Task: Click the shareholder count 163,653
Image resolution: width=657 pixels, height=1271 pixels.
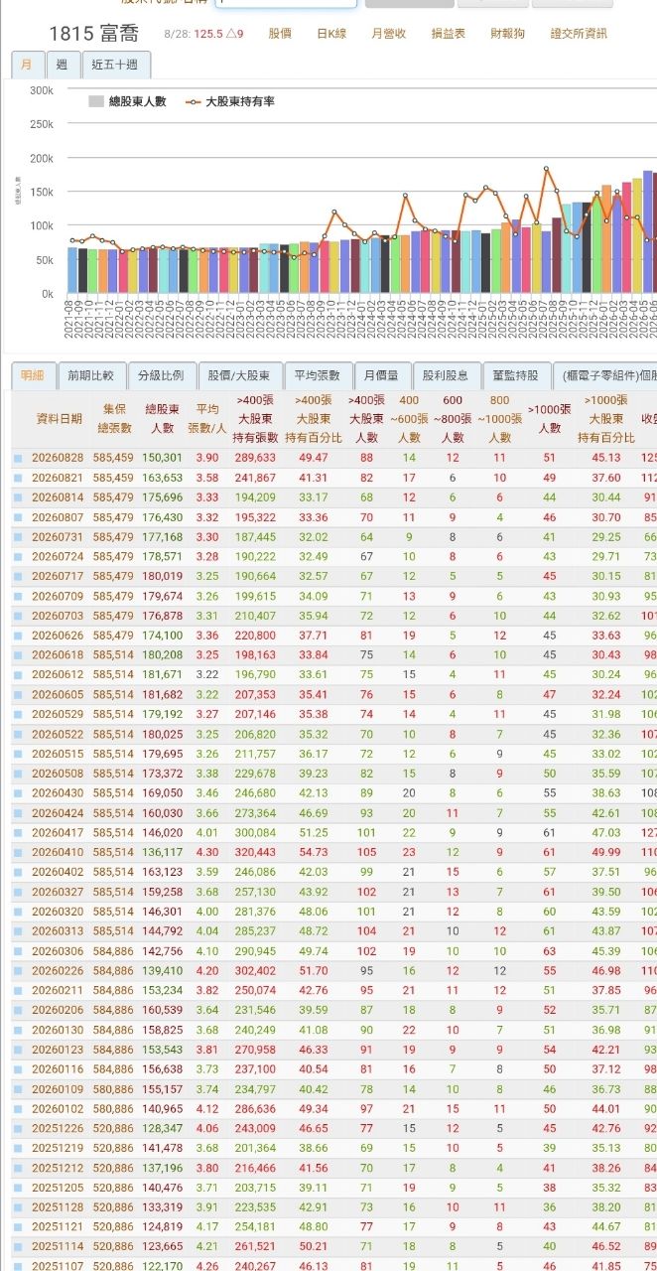Action: coord(163,478)
